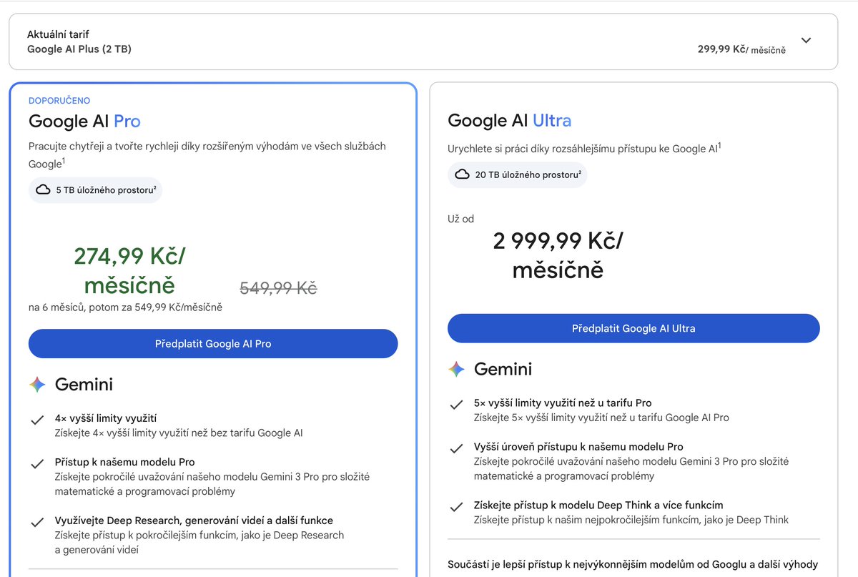Click the 5 TB úložného prostoru chip
The height and width of the screenshot is (577, 858).
coord(96,190)
